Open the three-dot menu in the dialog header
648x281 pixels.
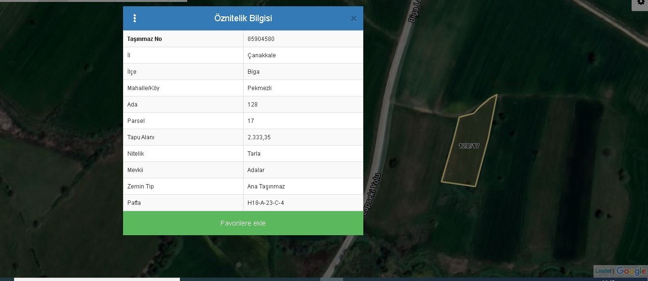[x=135, y=18]
